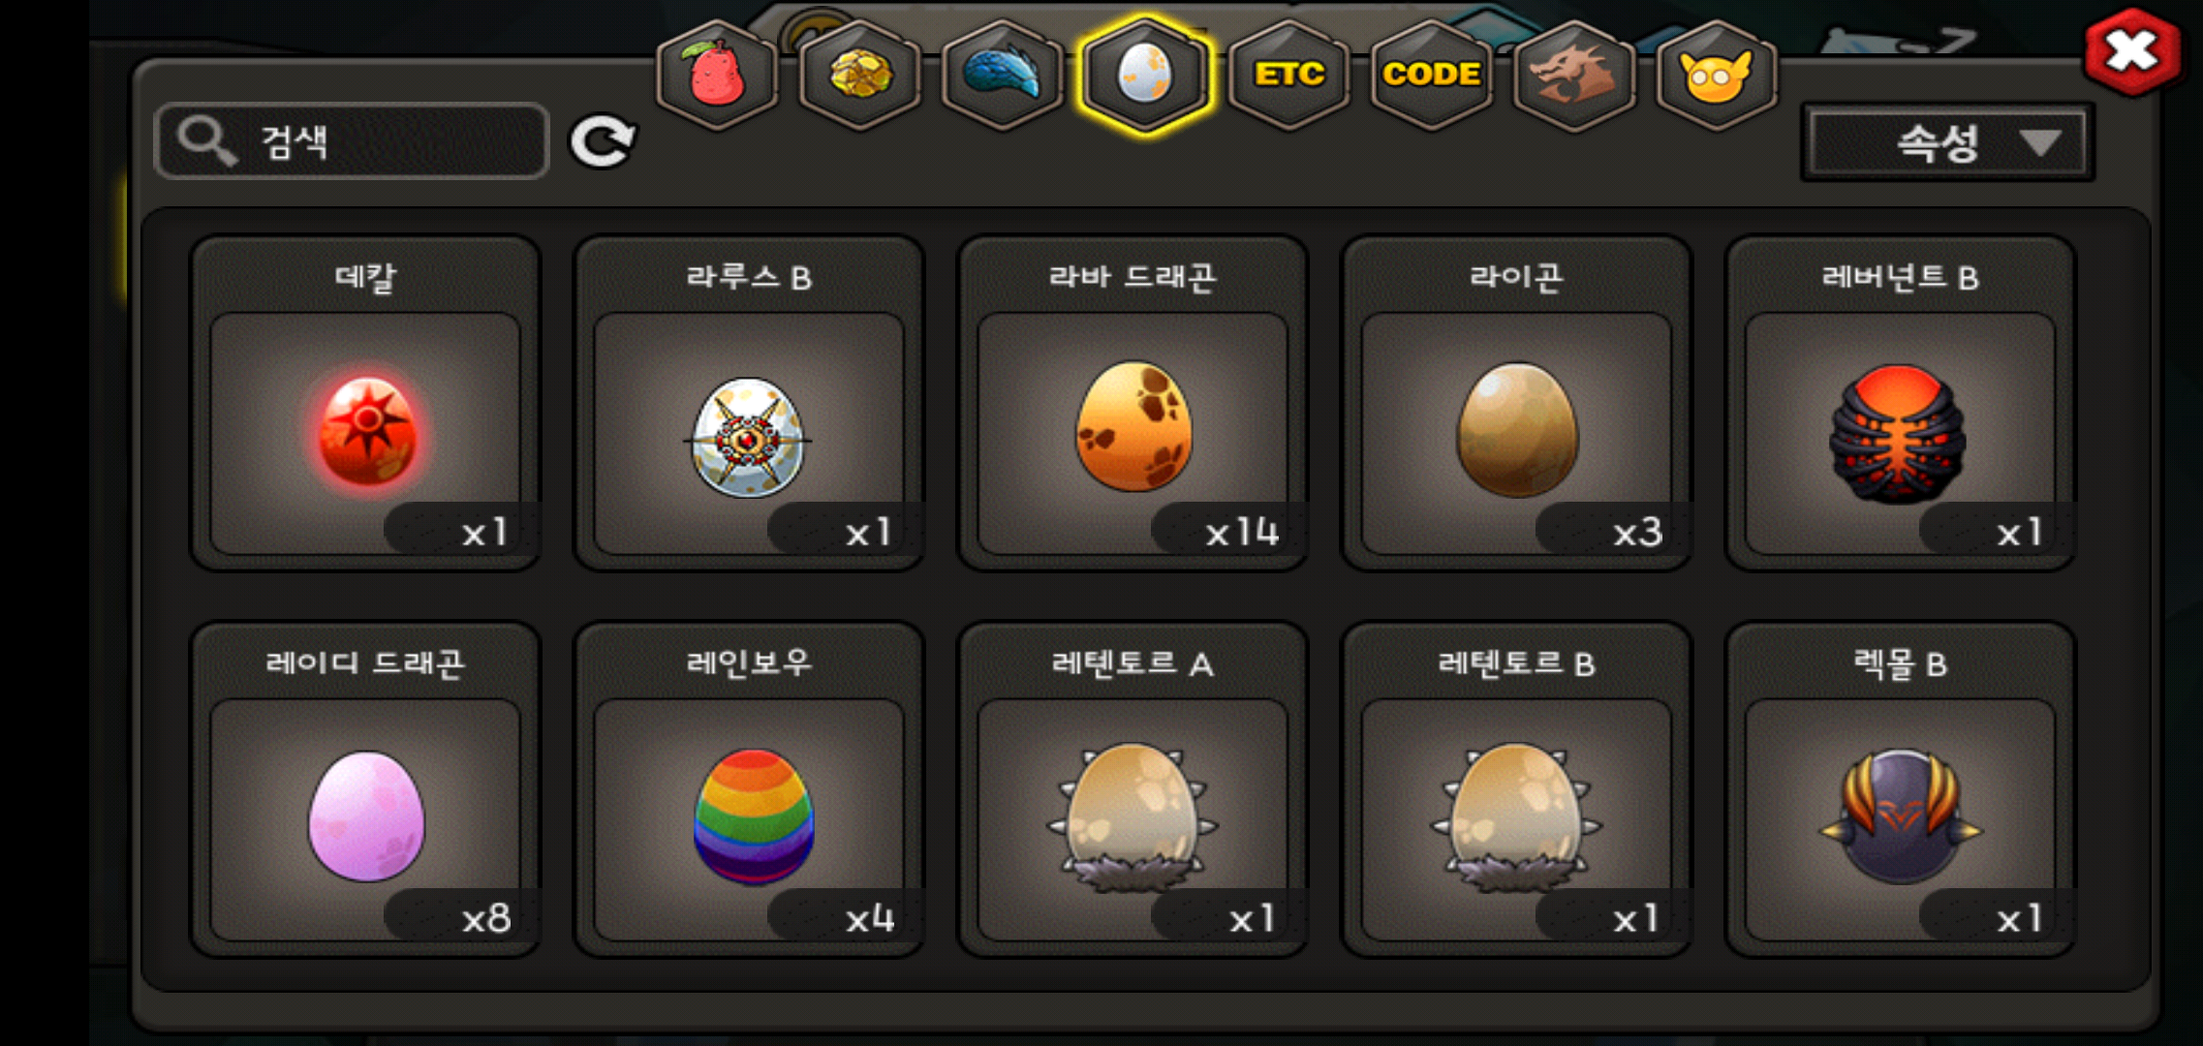Open the gold nugget tab
Screen dimensions: 2203x1046
(x=859, y=75)
